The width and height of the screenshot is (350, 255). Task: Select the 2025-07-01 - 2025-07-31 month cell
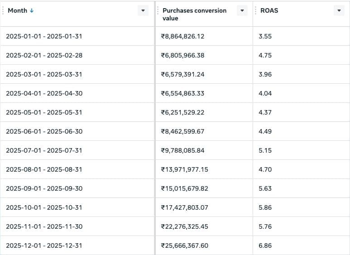click(44, 150)
